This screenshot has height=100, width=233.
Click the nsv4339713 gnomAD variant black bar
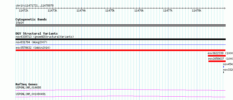point(120,39)
